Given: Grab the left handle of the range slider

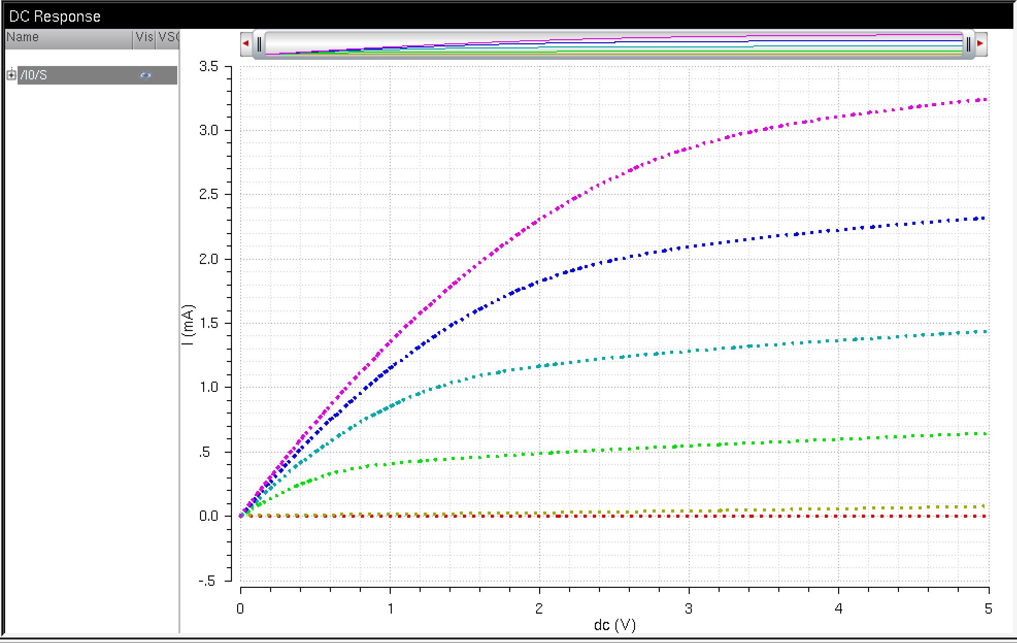Looking at the screenshot, I should click(x=259, y=44).
